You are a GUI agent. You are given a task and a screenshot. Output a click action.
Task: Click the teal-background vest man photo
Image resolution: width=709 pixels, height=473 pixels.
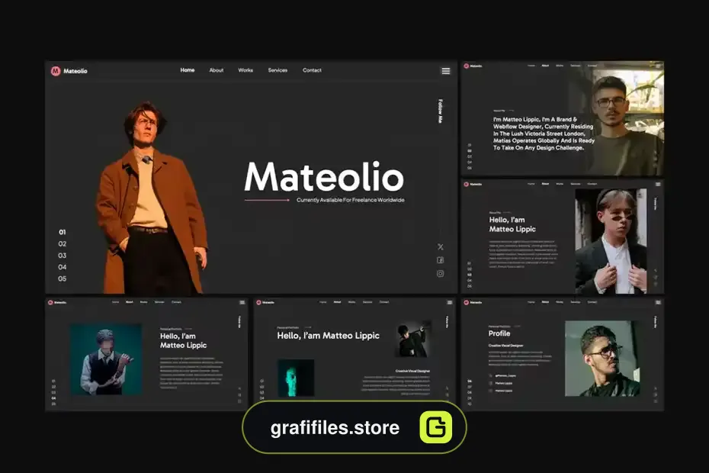(x=106, y=359)
